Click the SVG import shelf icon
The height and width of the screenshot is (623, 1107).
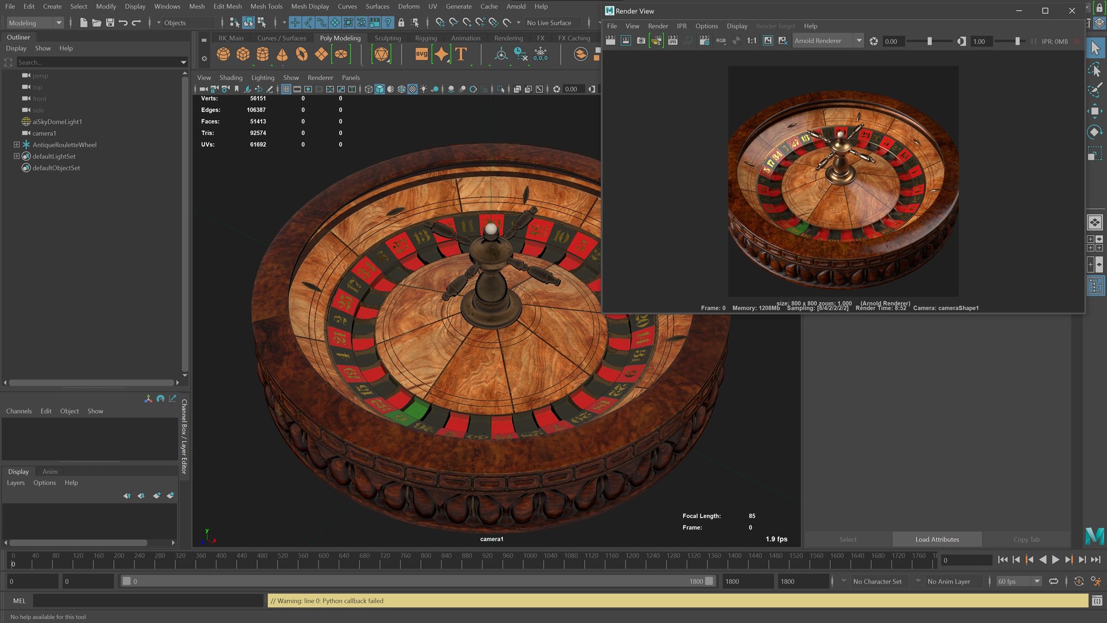pos(421,54)
